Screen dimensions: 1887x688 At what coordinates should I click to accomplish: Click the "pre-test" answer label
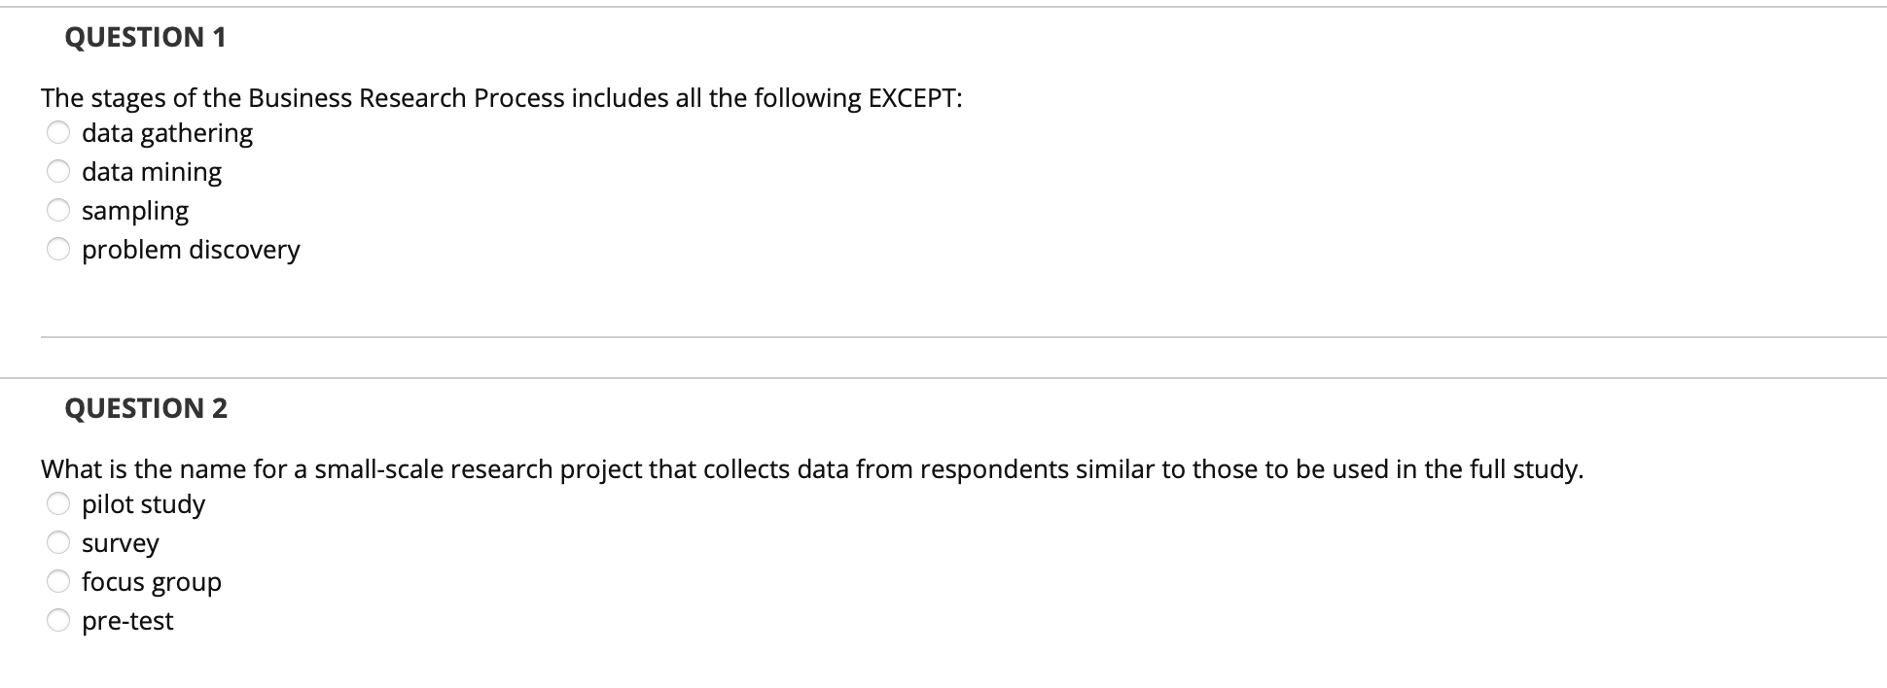(126, 620)
